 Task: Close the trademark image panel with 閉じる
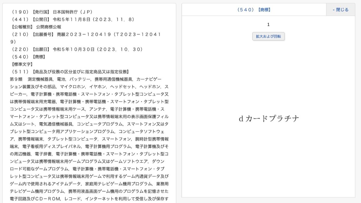341,10
